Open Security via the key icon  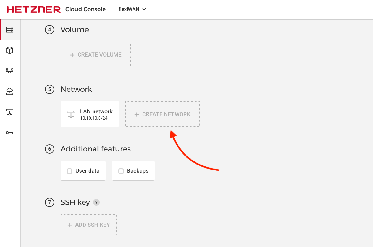pyautogui.click(x=10, y=133)
